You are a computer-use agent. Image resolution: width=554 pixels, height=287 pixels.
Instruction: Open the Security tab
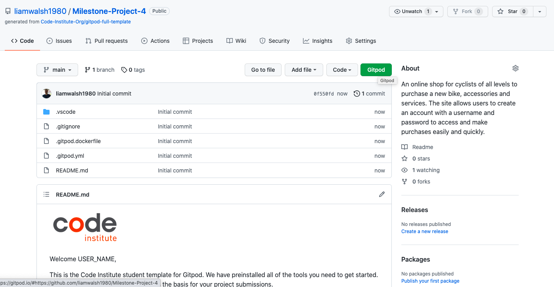pyautogui.click(x=274, y=41)
